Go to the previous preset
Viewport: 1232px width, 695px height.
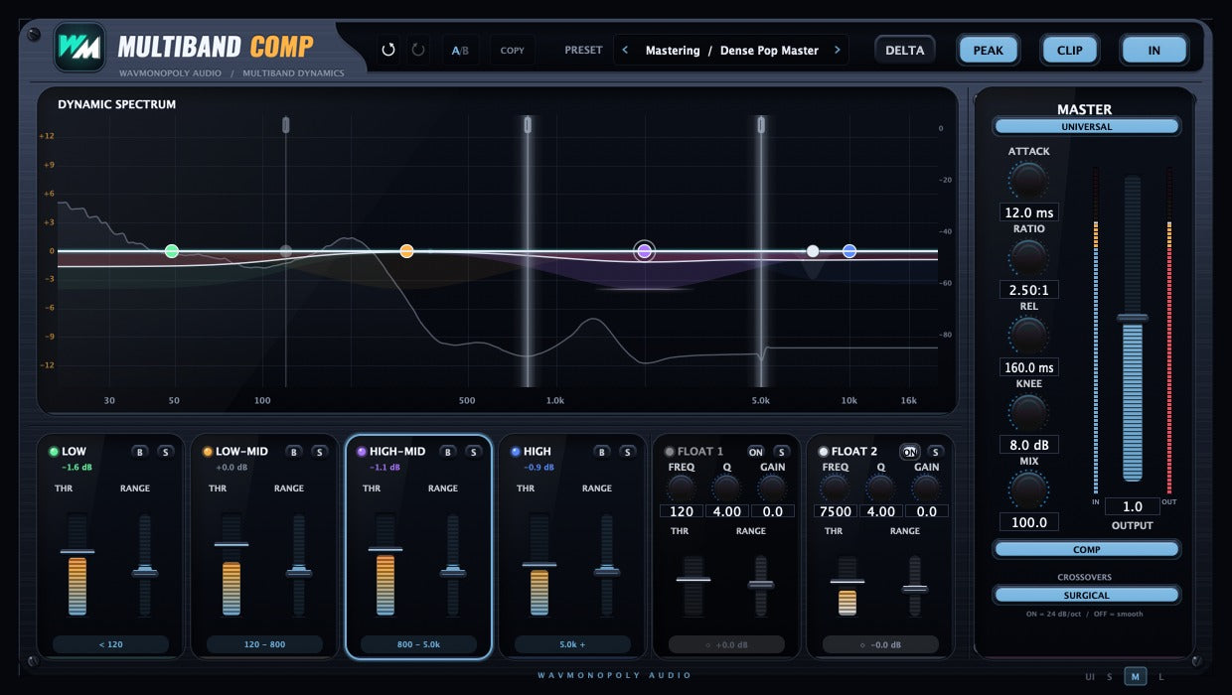click(625, 50)
